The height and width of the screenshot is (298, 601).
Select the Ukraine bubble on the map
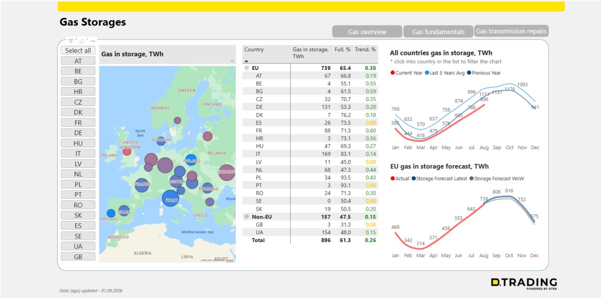click(227, 172)
